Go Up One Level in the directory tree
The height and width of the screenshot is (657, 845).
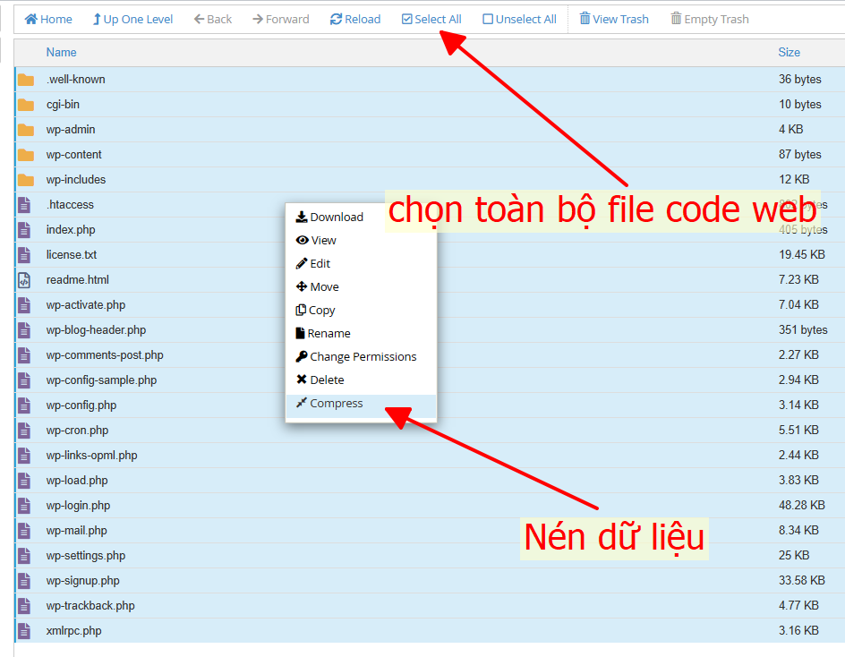132,18
